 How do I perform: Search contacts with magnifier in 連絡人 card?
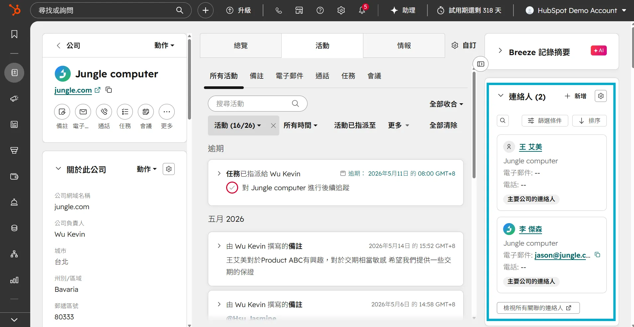point(503,121)
